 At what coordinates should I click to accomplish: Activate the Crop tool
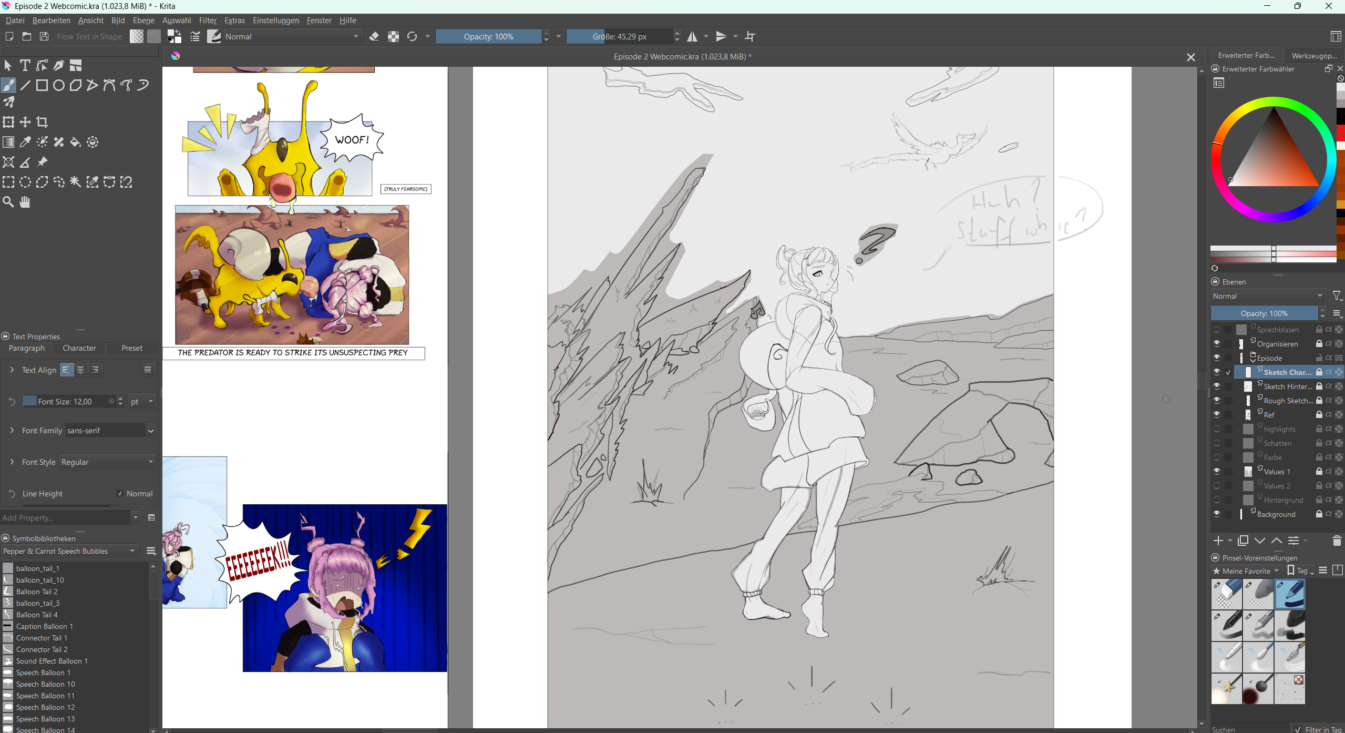(x=42, y=122)
